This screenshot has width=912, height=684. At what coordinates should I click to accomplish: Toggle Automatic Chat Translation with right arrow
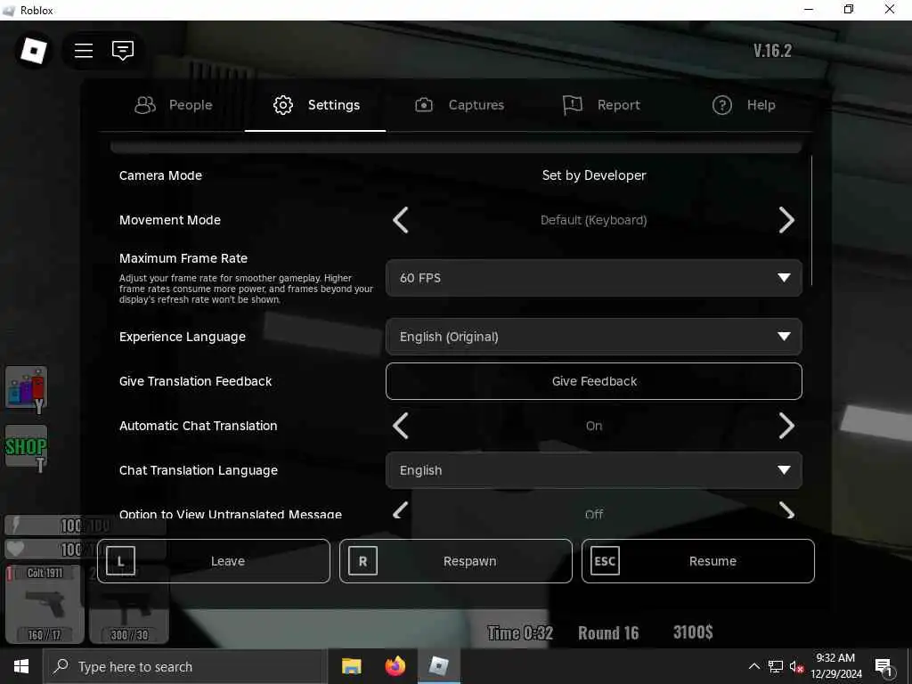tap(786, 426)
